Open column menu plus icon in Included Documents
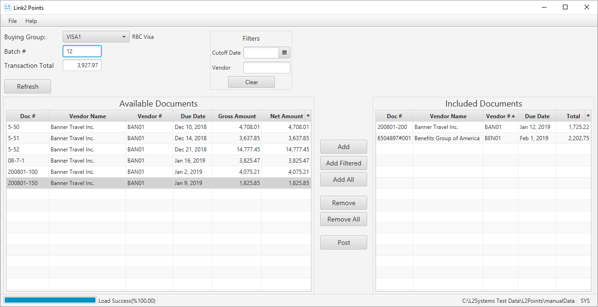This screenshot has width=598, height=307. click(x=588, y=116)
